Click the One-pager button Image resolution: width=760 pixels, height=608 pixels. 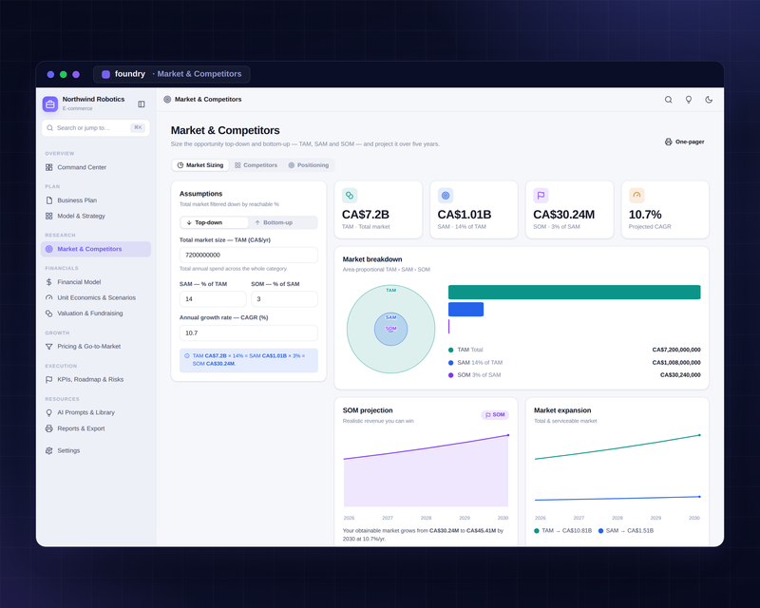pyautogui.click(x=684, y=142)
